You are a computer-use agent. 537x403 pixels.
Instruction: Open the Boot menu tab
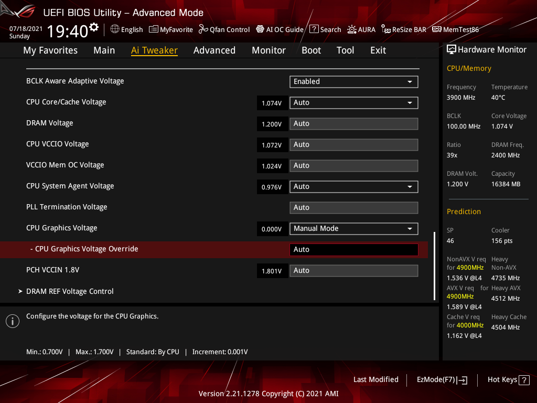[x=311, y=50]
